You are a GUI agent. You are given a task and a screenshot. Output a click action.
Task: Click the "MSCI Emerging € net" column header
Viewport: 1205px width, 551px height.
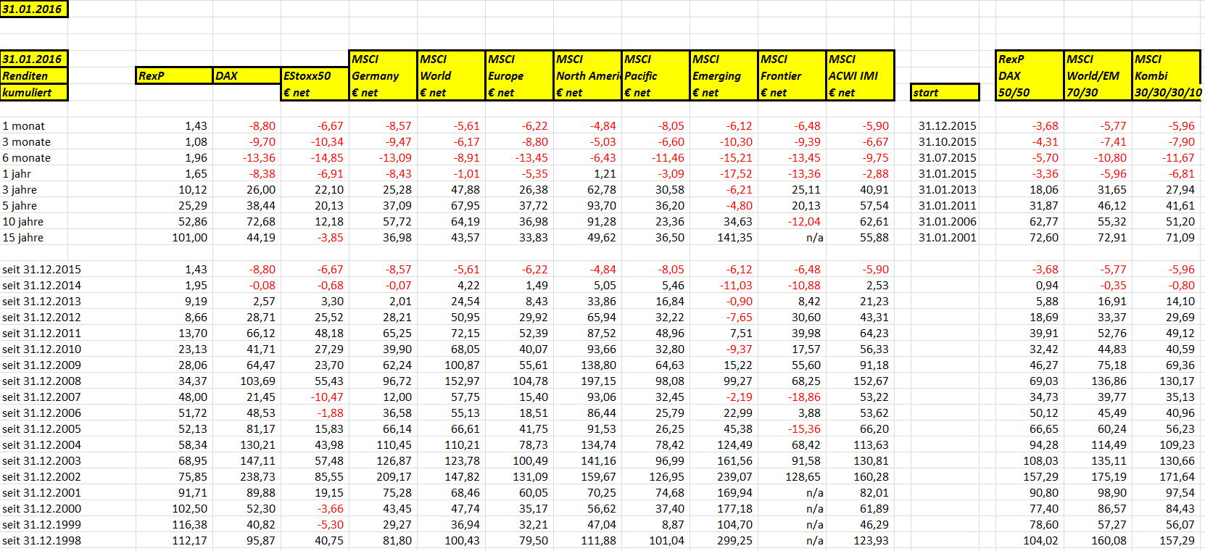point(724,75)
